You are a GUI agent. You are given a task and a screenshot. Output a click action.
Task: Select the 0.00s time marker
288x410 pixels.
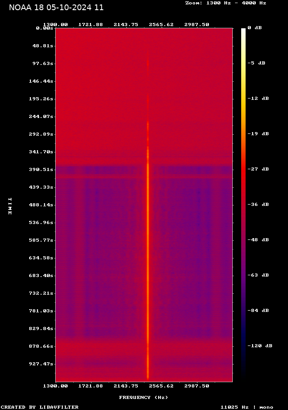pyautogui.click(x=45, y=28)
